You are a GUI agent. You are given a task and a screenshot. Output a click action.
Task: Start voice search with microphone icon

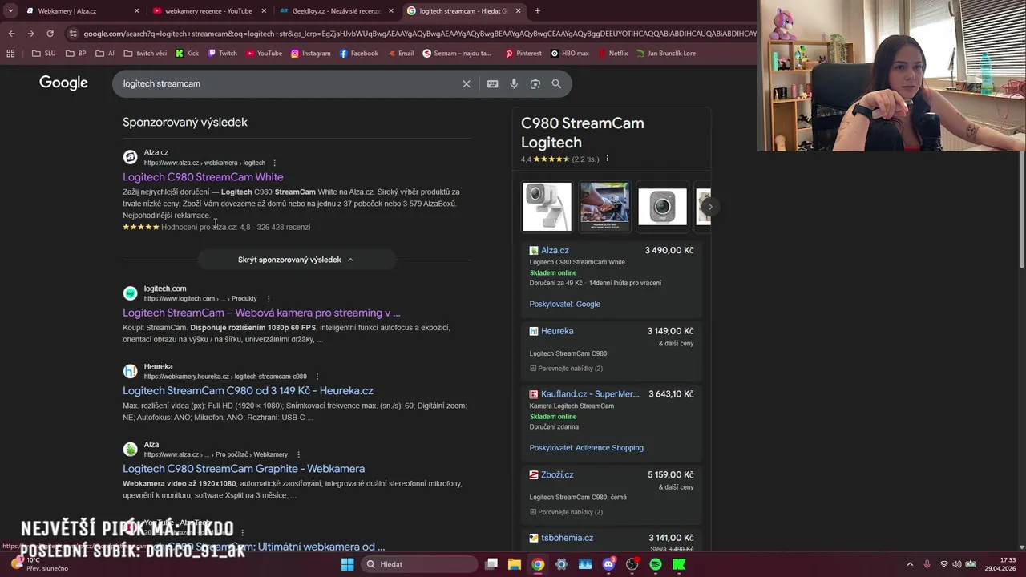pyautogui.click(x=514, y=83)
